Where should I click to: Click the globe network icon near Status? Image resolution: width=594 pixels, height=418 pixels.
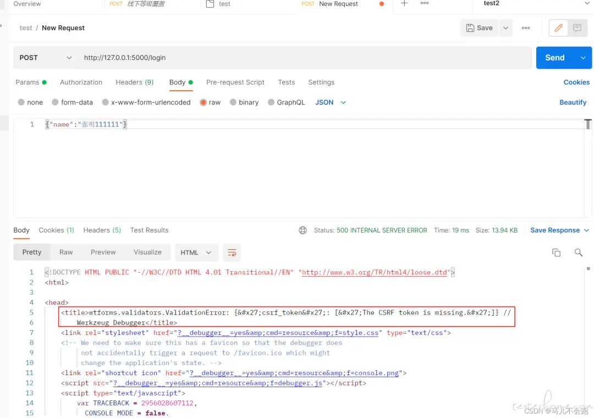(x=302, y=230)
